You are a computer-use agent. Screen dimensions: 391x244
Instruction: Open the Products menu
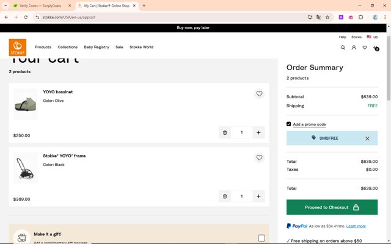tap(43, 47)
